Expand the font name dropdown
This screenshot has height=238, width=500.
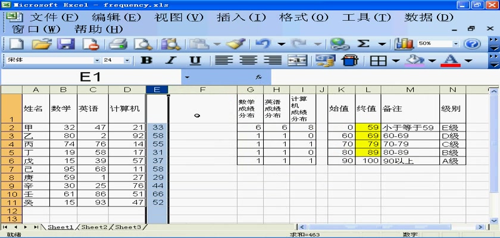98,60
